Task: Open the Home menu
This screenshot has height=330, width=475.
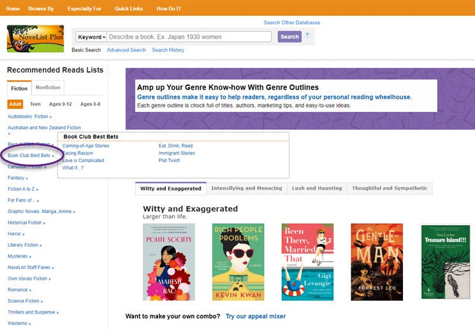Action: pyautogui.click(x=13, y=8)
